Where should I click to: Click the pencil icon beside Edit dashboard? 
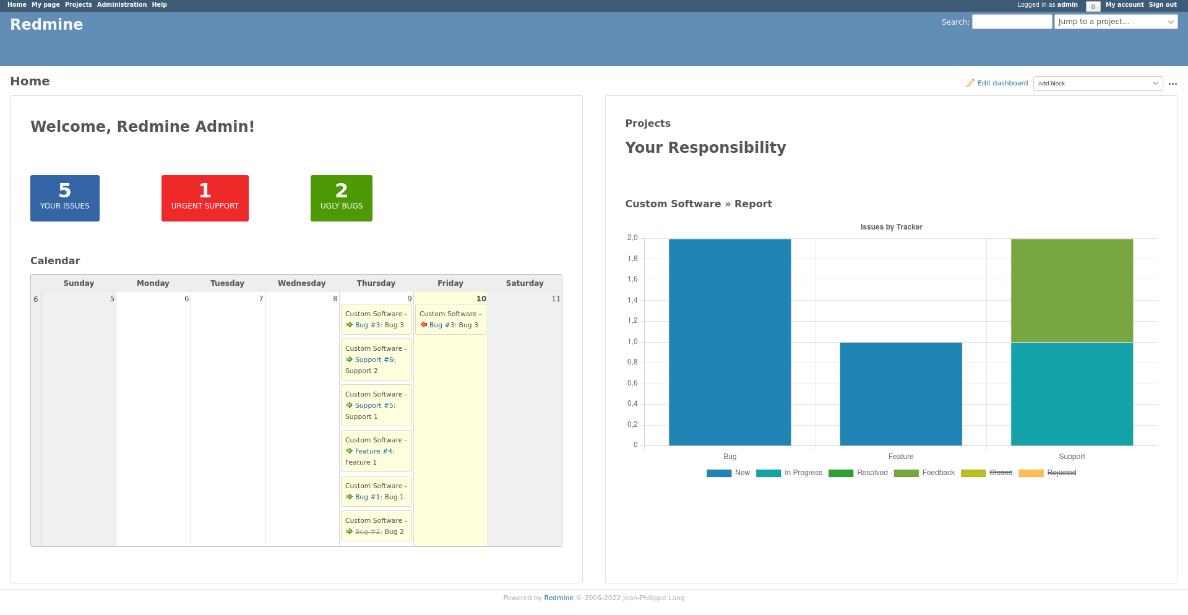pos(970,83)
